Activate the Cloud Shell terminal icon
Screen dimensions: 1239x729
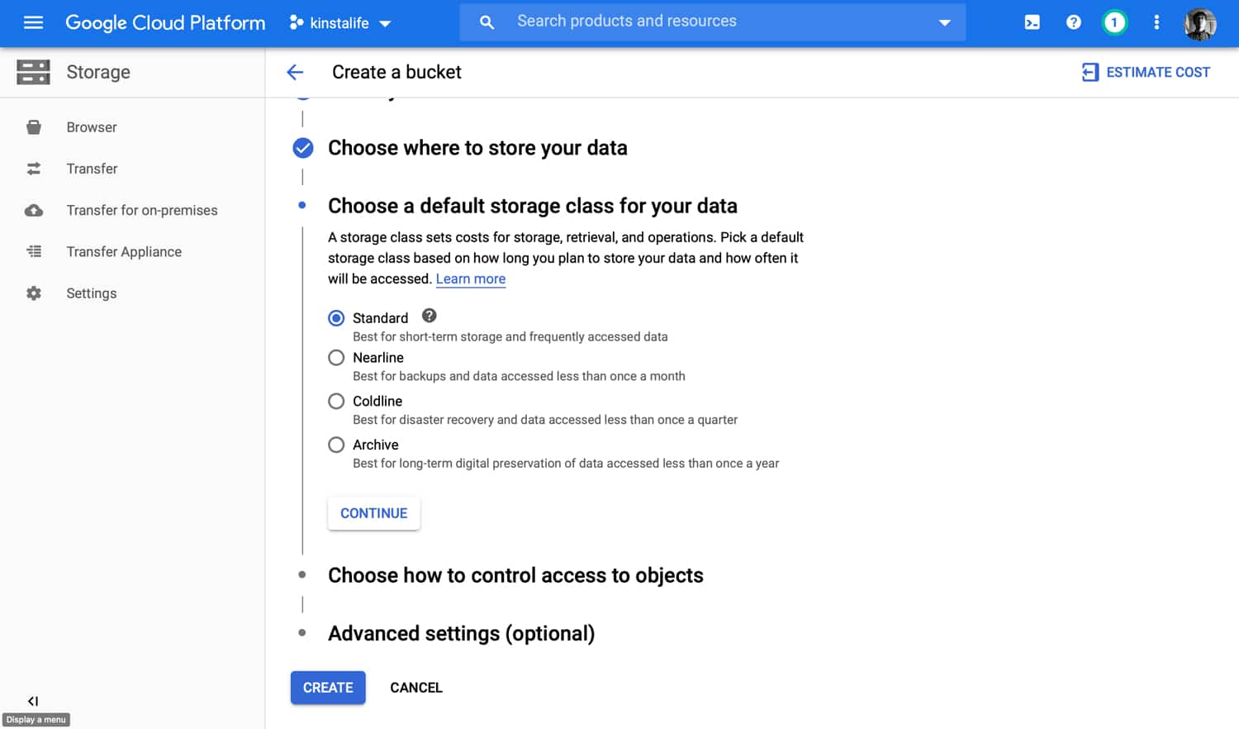click(1032, 22)
